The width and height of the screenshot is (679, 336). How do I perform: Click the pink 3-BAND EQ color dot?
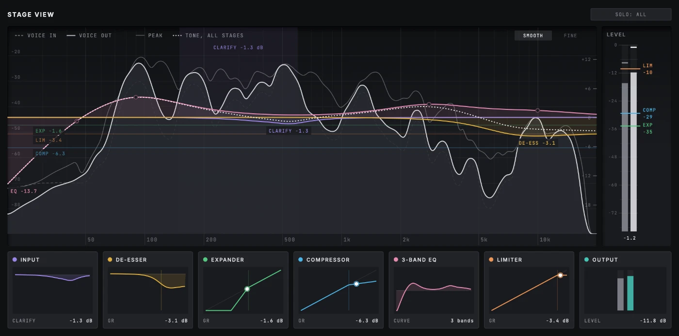(396, 260)
